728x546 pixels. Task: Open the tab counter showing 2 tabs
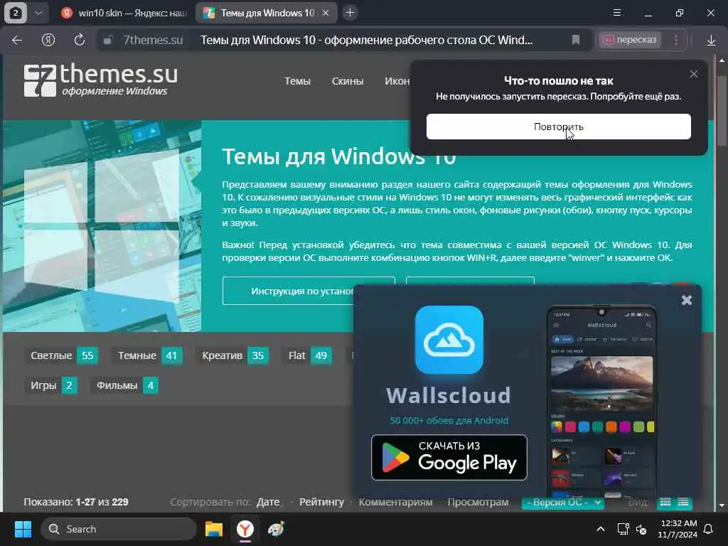(16, 13)
